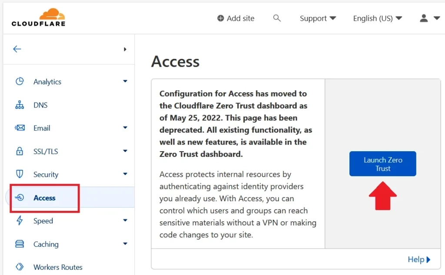445x275 pixels.
Task: Click the Access arrow-circle icon
Action: [20, 197]
